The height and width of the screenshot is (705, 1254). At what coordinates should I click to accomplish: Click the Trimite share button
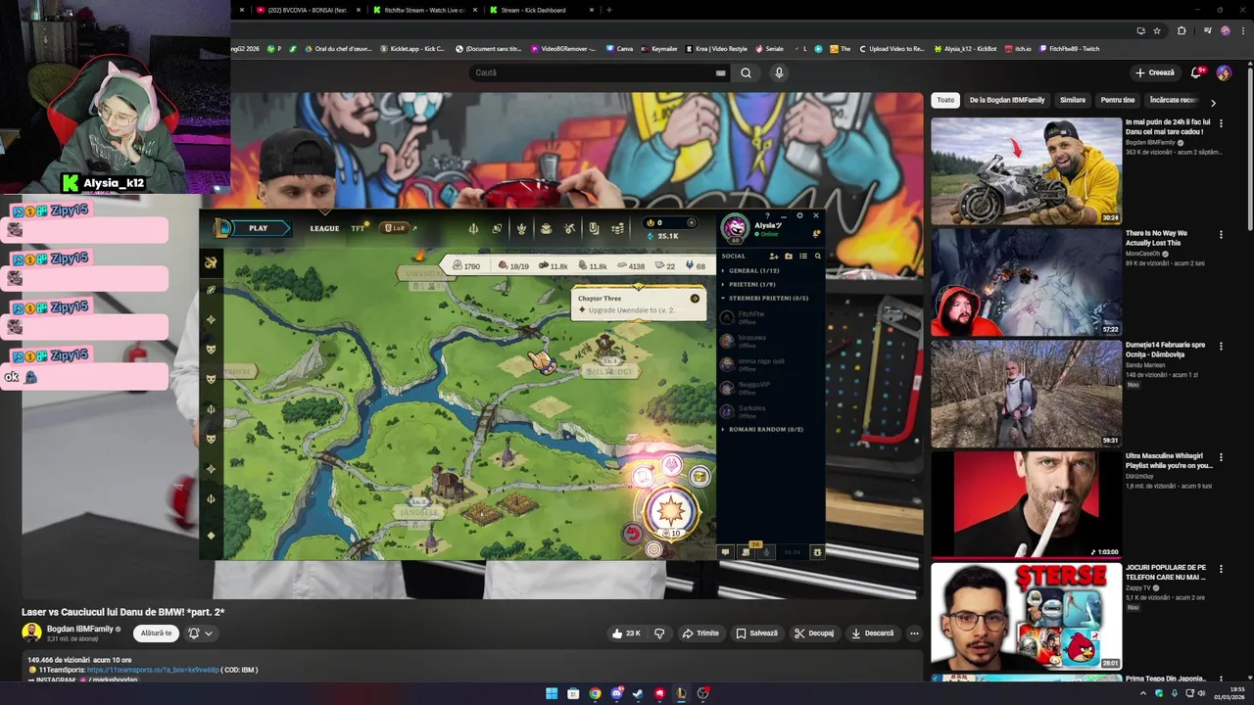tap(700, 634)
